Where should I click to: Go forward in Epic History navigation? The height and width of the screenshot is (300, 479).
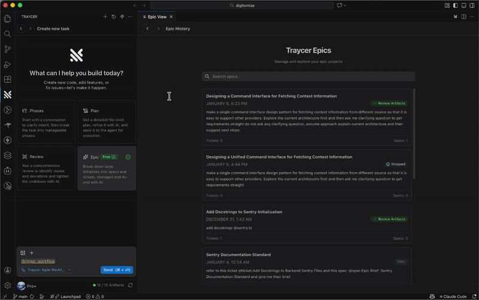click(x=158, y=28)
